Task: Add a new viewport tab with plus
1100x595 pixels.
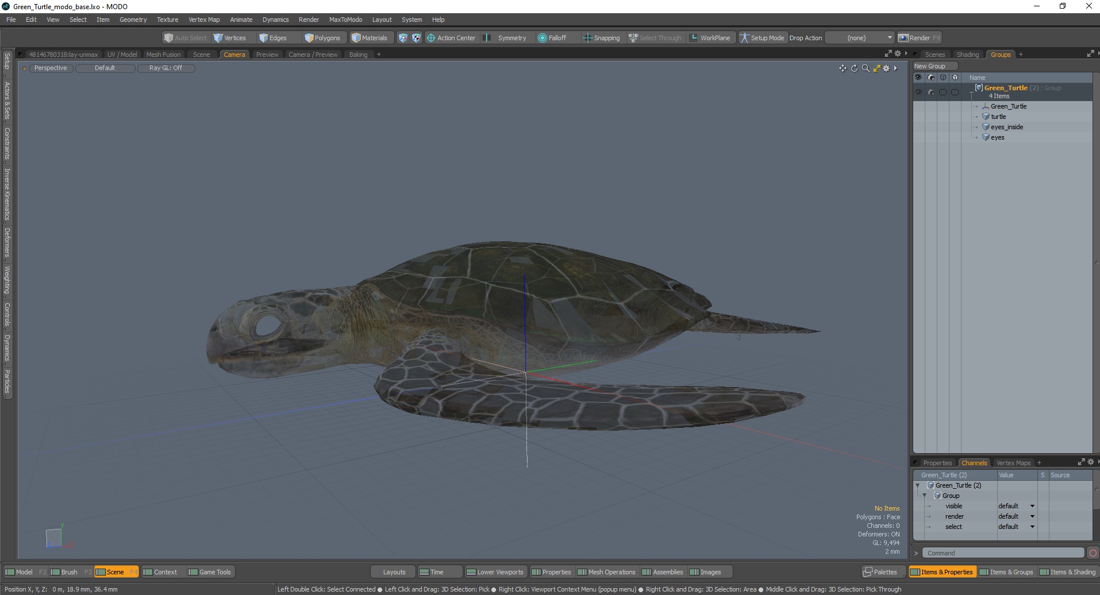Action: (379, 55)
